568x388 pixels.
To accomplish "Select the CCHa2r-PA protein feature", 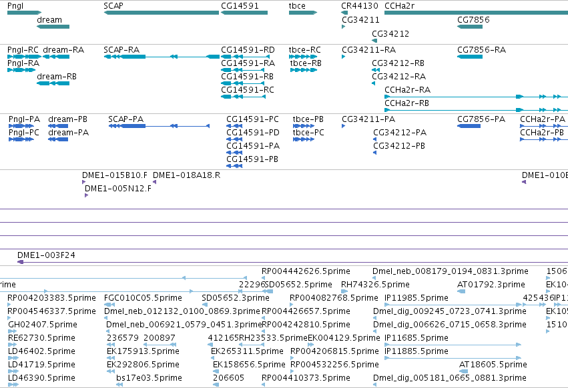I will pyautogui.click(x=544, y=126).
